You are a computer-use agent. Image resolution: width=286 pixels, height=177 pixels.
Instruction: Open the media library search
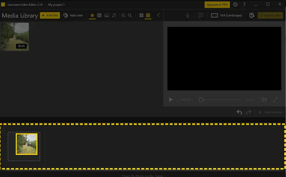(x=130, y=15)
